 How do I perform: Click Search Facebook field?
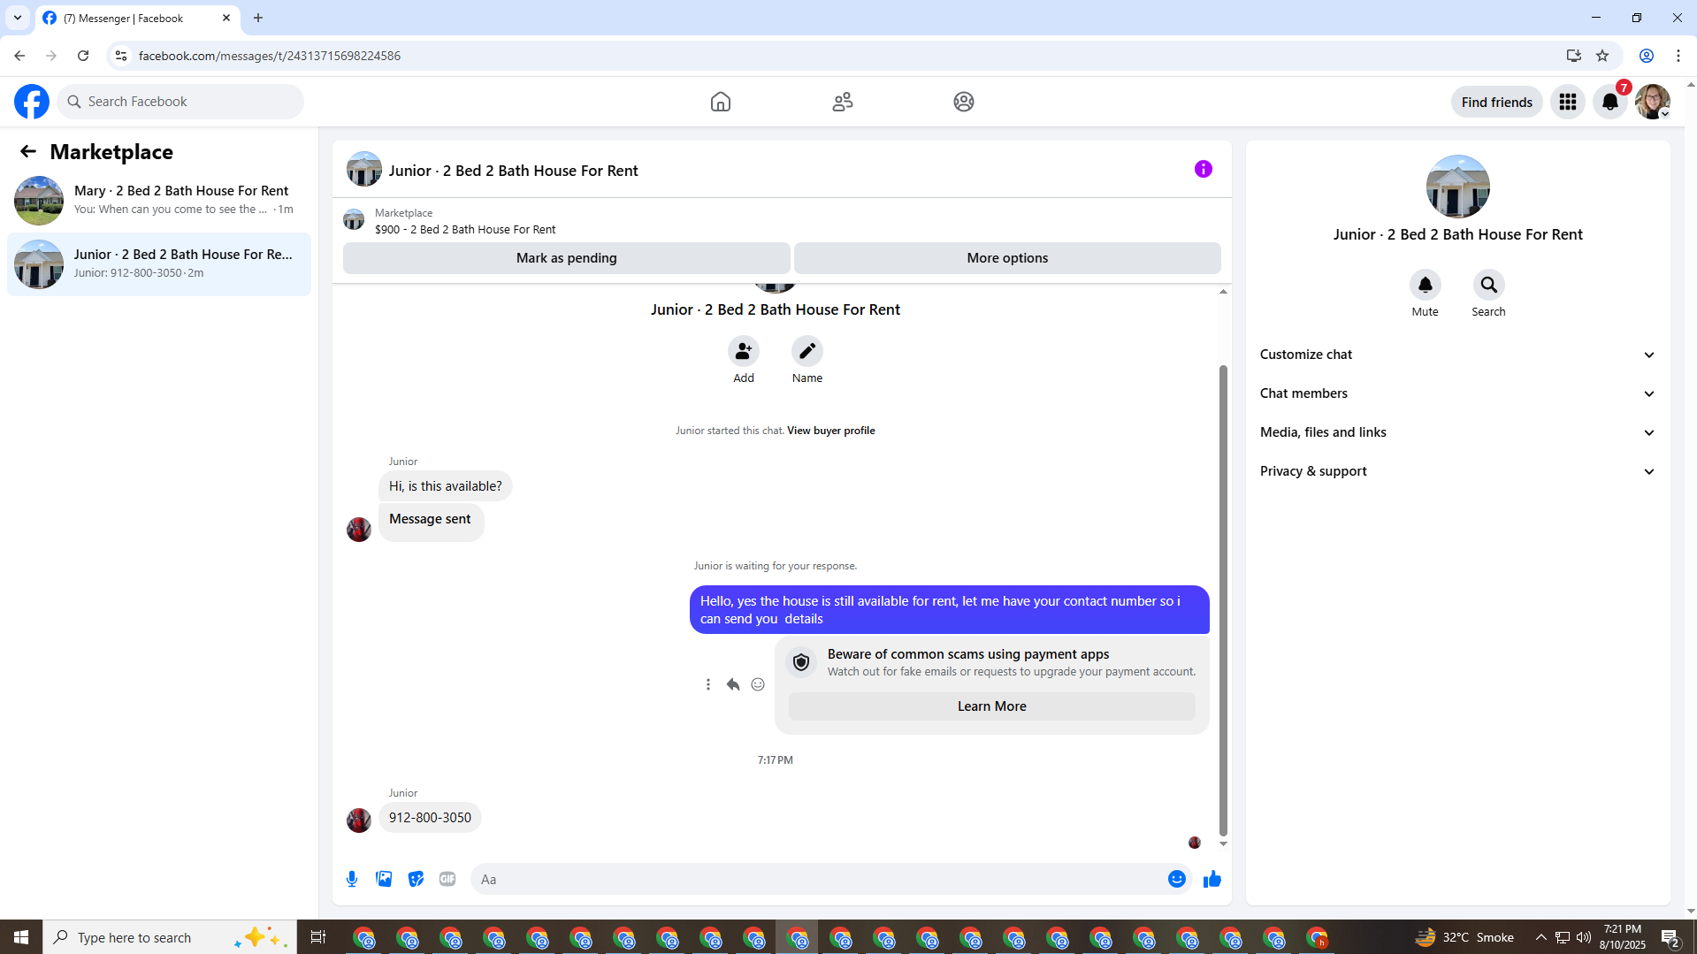(181, 102)
